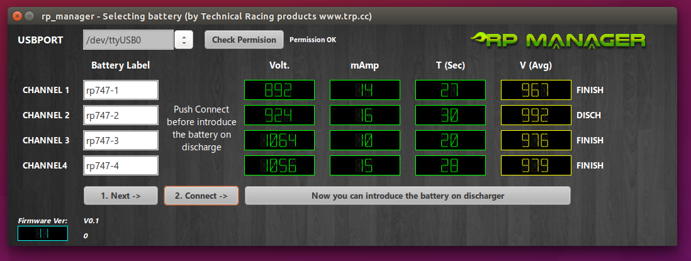This screenshot has height=261, width=691.
Task: Click the USBPORT label
Action: click(x=40, y=40)
